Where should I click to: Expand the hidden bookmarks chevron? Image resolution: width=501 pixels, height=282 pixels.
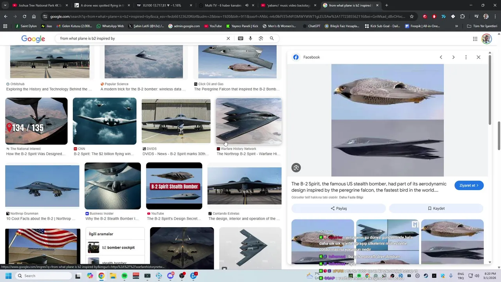(456, 26)
